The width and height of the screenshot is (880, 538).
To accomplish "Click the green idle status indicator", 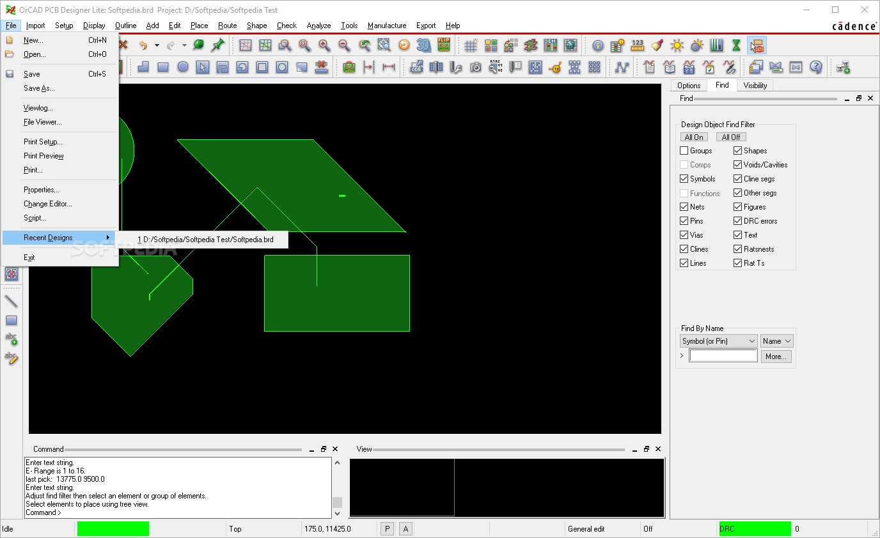I will [113, 529].
